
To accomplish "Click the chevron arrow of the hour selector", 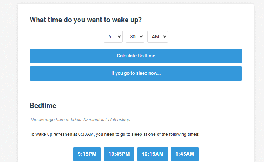I will click(119, 36).
